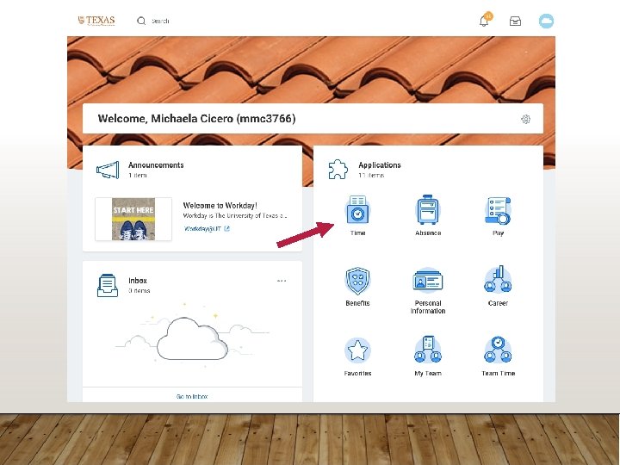Follow the Go to Inbox link
Image resolution: width=620 pixels, height=465 pixels.
coord(192,396)
